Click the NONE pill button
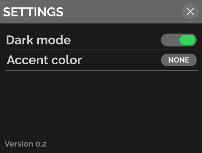202x153 pixels. click(x=179, y=60)
